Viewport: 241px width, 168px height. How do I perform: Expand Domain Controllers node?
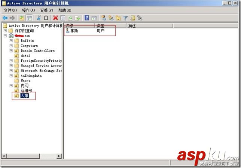coord(11,51)
